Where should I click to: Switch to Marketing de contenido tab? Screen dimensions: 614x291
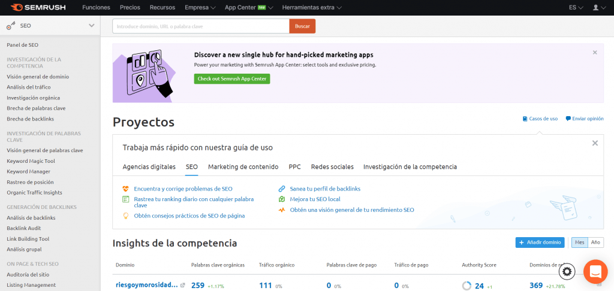243,166
